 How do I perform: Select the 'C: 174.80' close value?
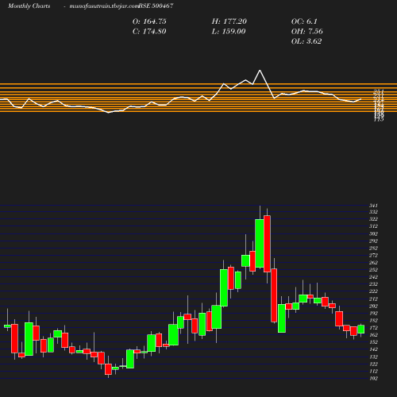(x=149, y=32)
